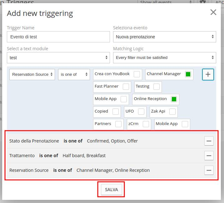This screenshot has width=224, height=203.
Task: Click the plus icon to add filter
Action: (x=208, y=75)
